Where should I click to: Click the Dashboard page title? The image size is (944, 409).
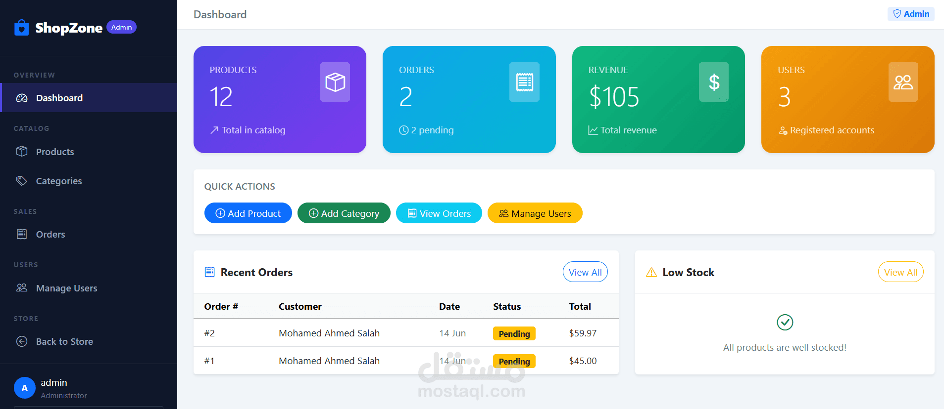(220, 14)
